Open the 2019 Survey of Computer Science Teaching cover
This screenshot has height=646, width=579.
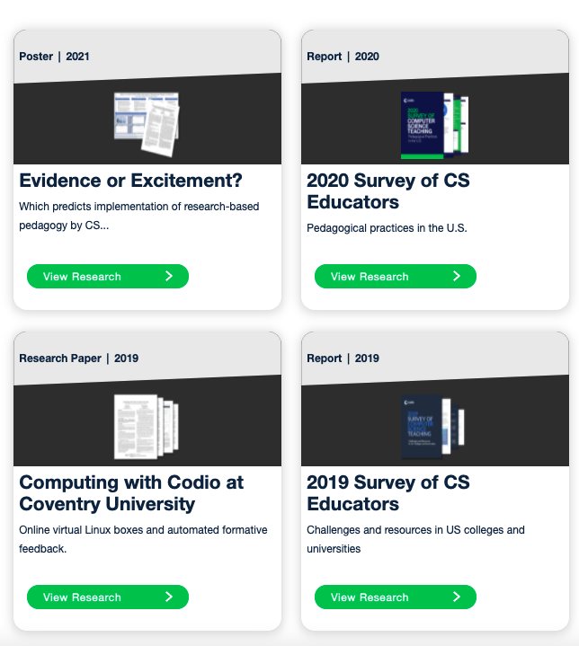[433, 427]
